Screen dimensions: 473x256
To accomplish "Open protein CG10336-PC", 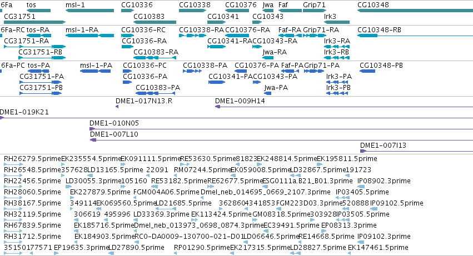I will click(x=127, y=71).
